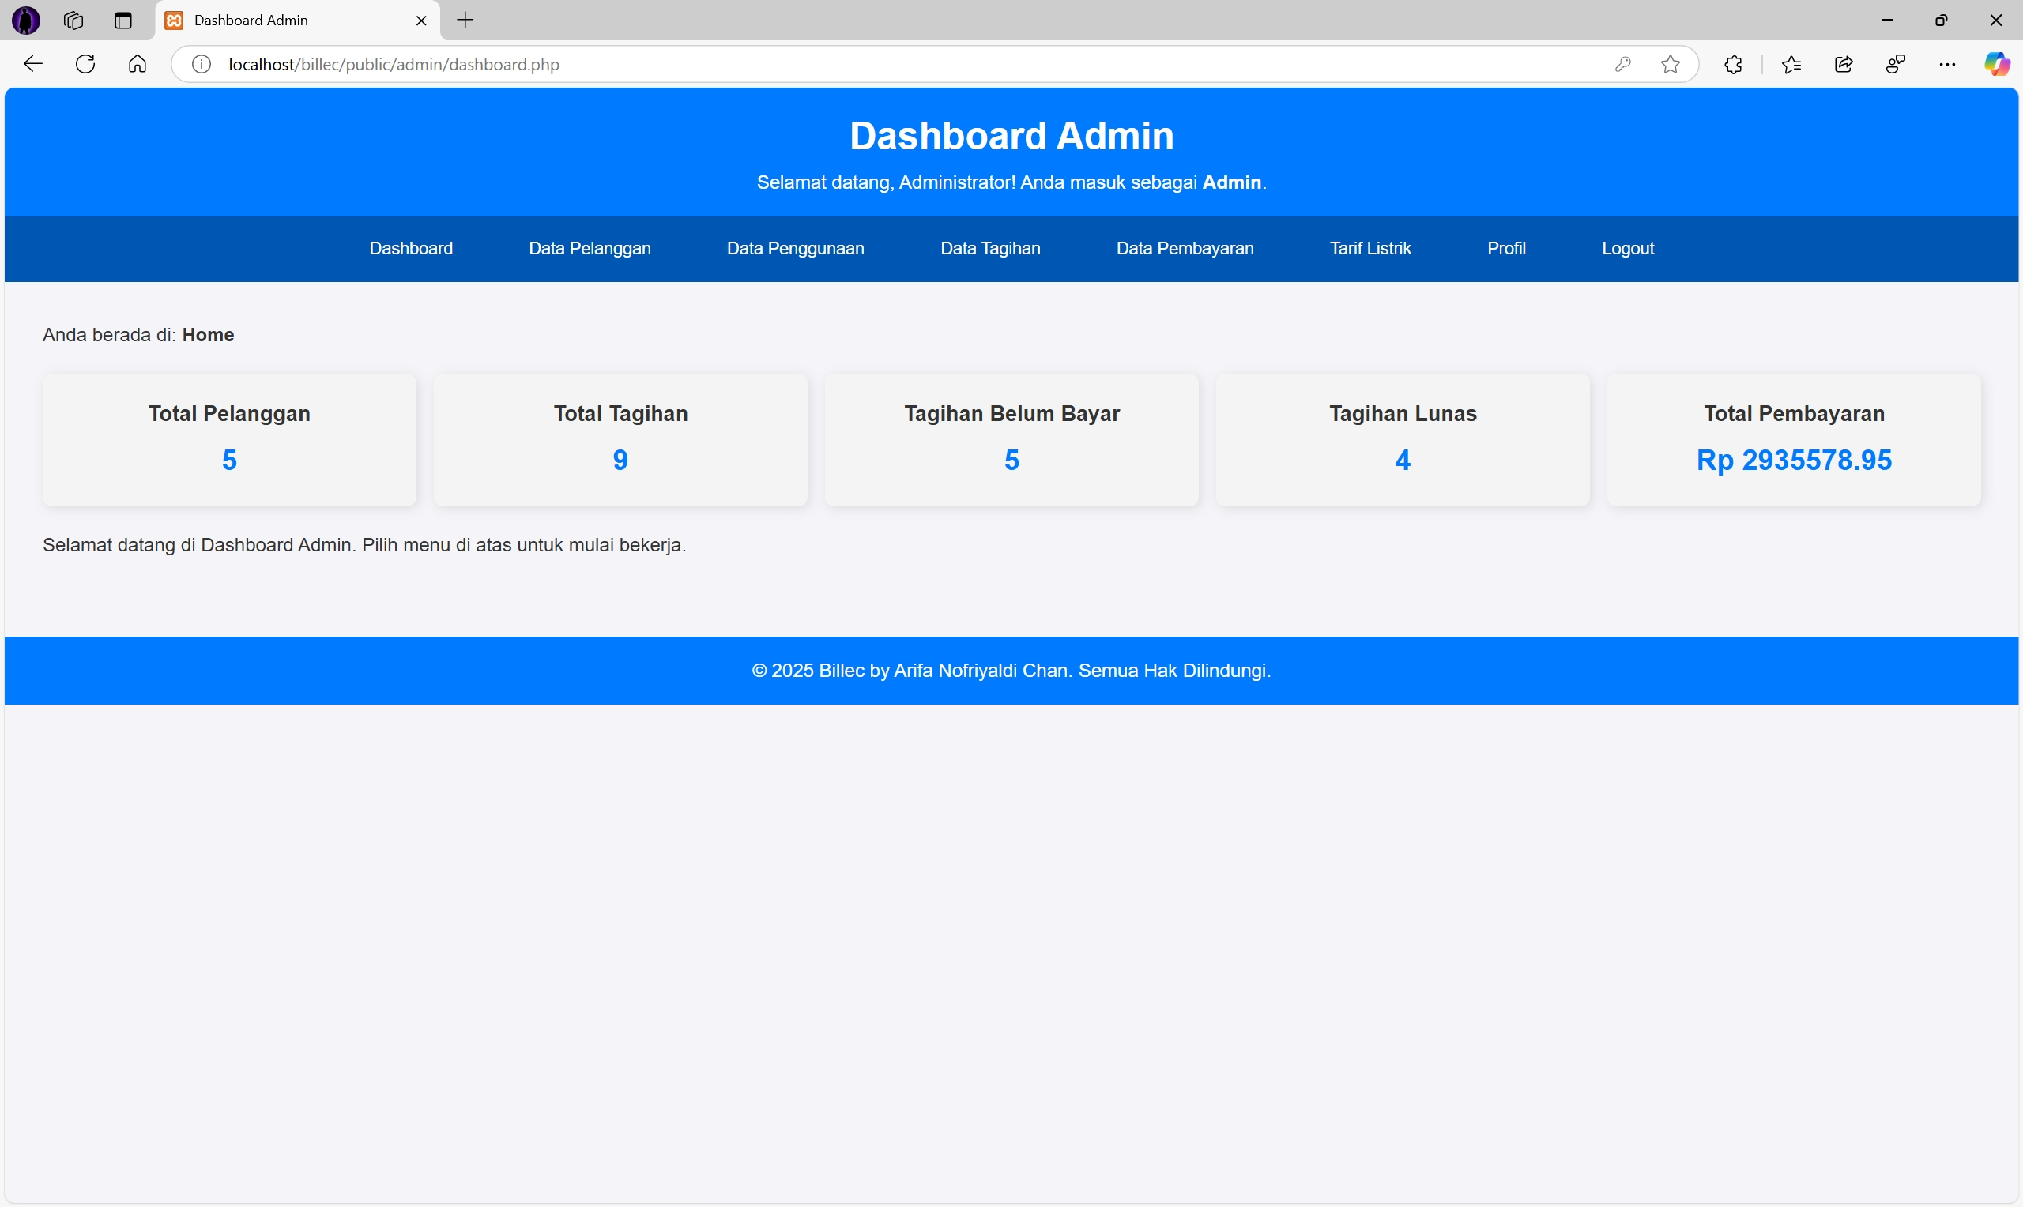
Task: Click the browser extensions icon
Action: (x=1735, y=63)
